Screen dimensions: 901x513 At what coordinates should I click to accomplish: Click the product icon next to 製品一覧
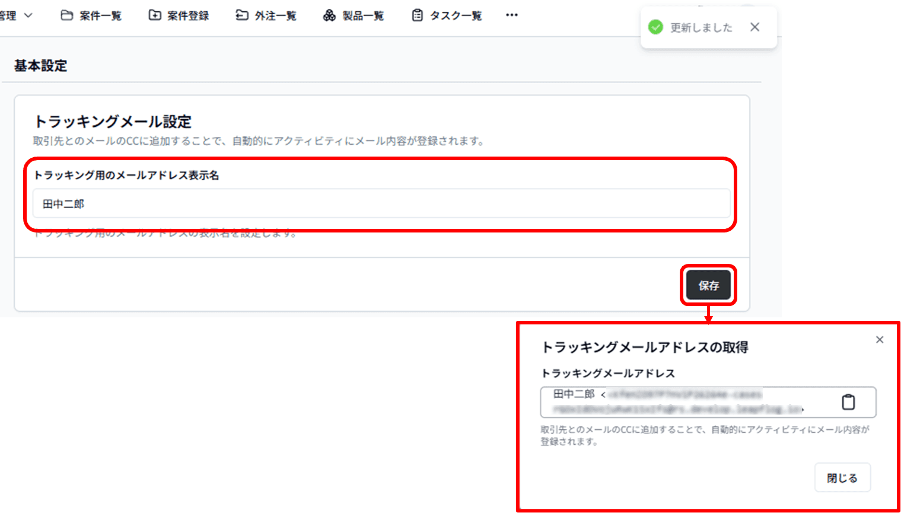[x=329, y=15]
